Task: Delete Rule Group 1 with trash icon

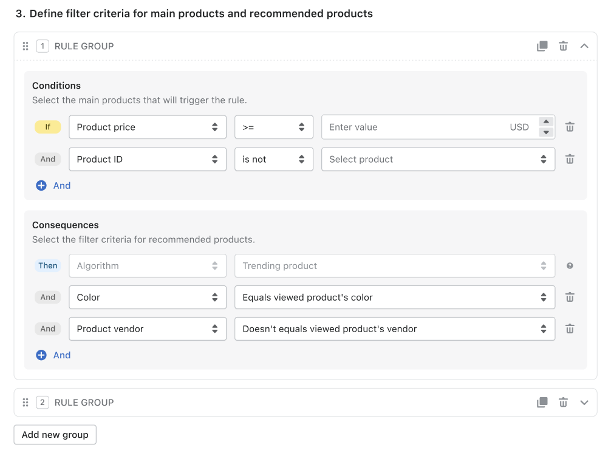Action: tap(563, 46)
